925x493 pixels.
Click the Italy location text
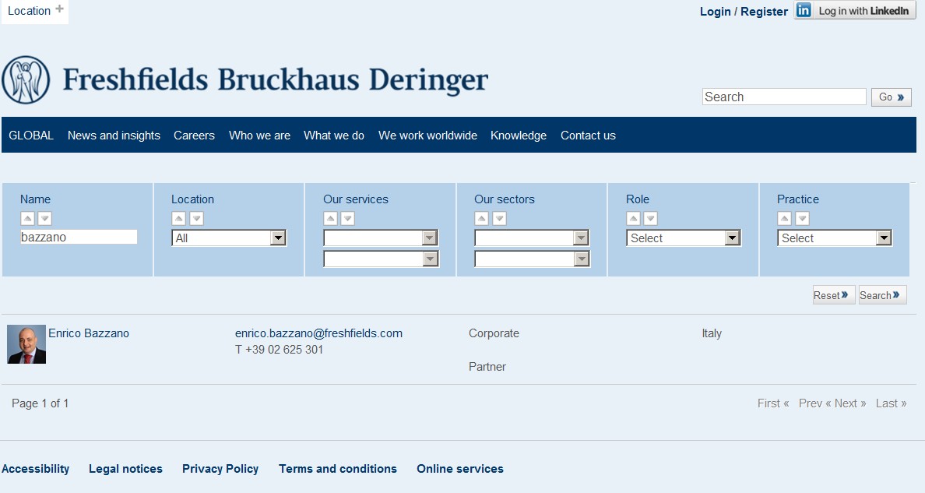click(x=712, y=333)
